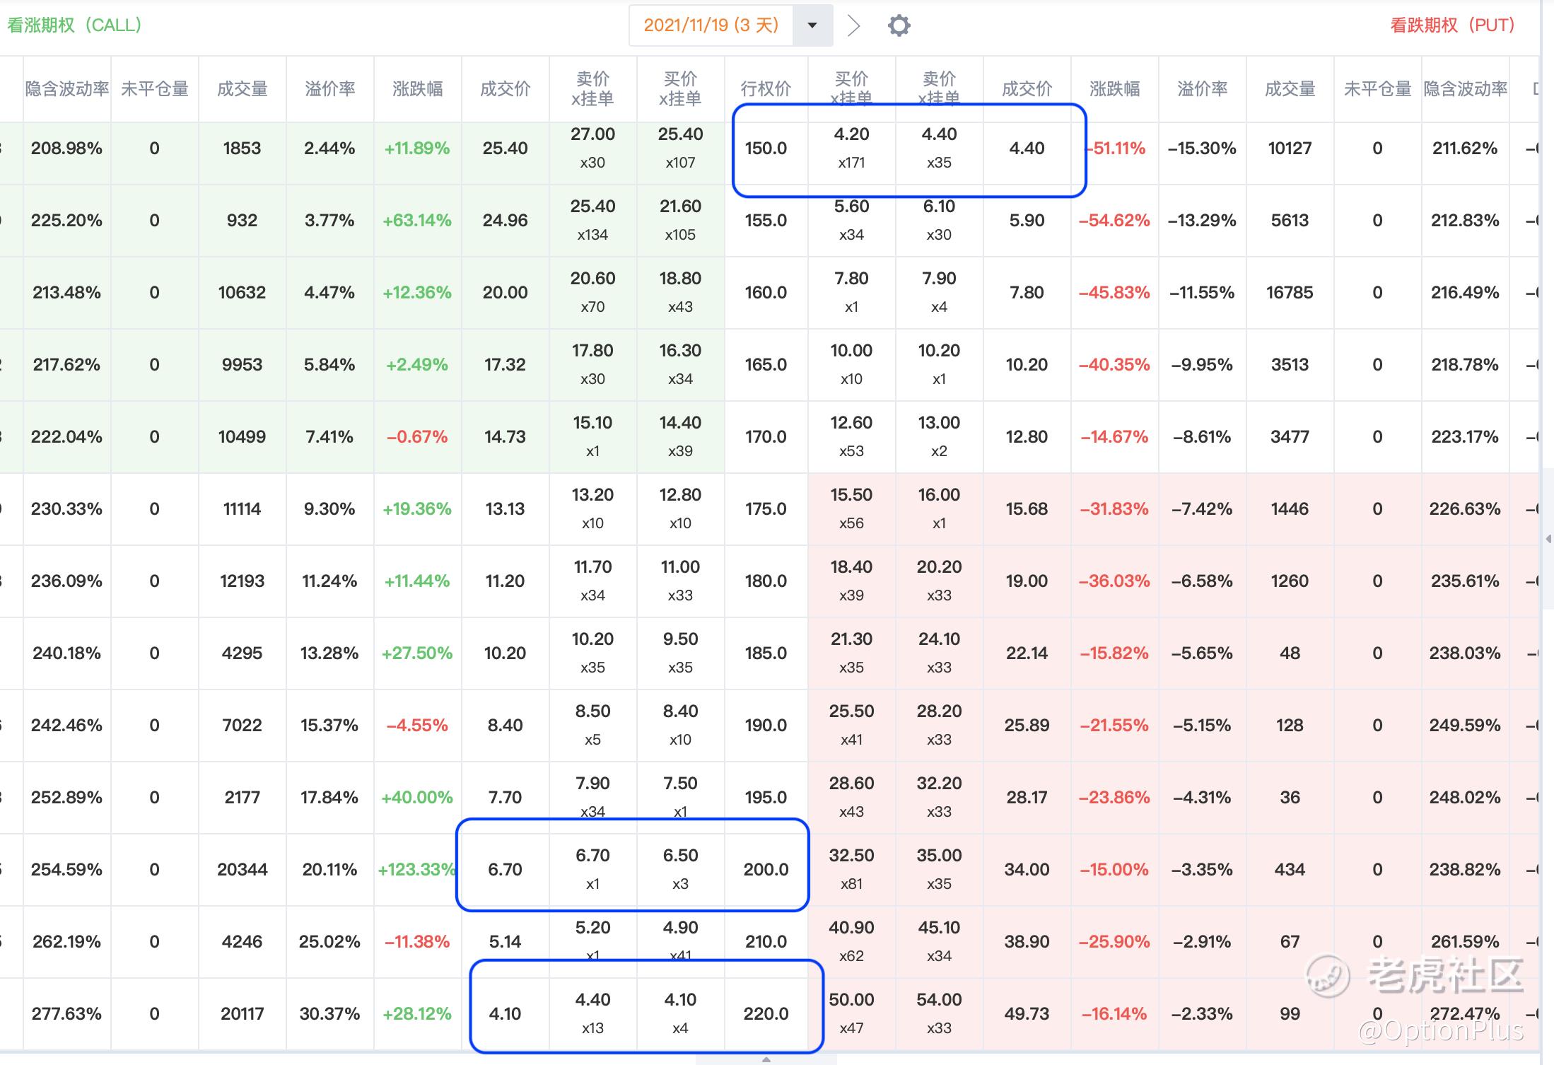The width and height of the screenshot is (1554, 1065).
Task: Click call last price 25.40
Action: [505, 148]
